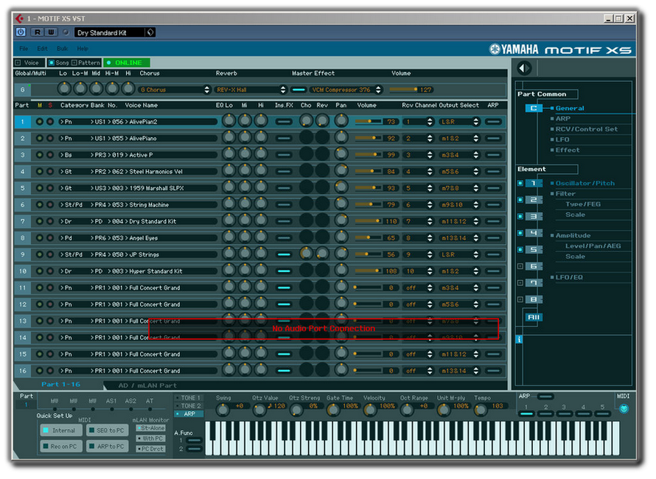Select the St-Alone mLAN monitor option

tap(152, 427)
